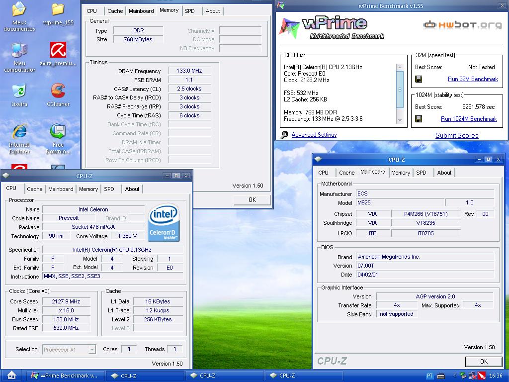Image resolution: width=509 pixels, height=382 pixels.
Task: Click the Submit Scores link
Action: (457, 135)
